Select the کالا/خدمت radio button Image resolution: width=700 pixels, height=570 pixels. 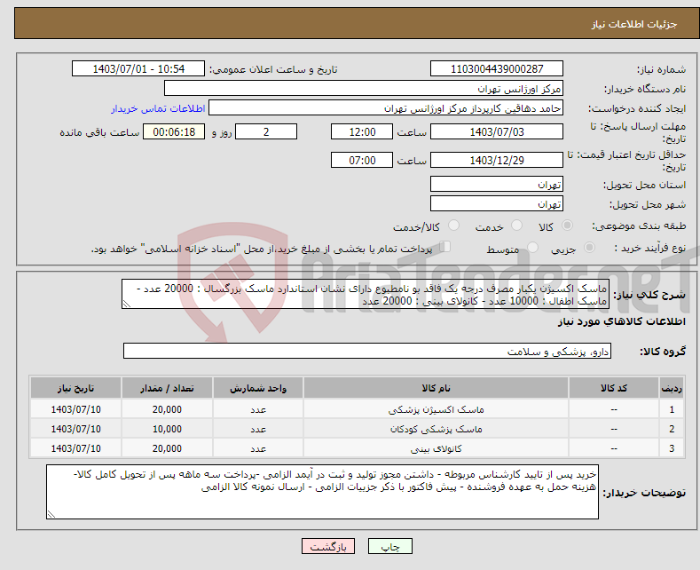(x=453, y=226)
